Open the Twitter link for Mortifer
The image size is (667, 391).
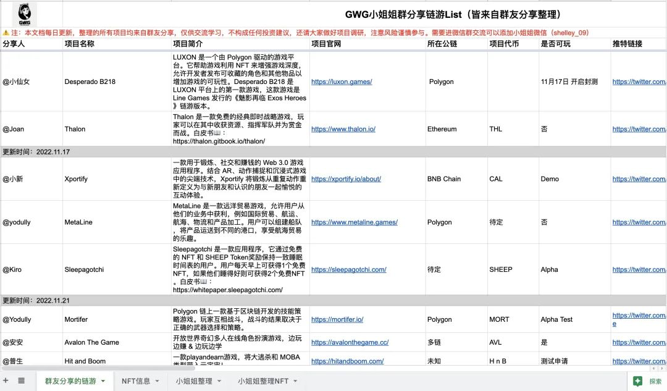[639, 319]
